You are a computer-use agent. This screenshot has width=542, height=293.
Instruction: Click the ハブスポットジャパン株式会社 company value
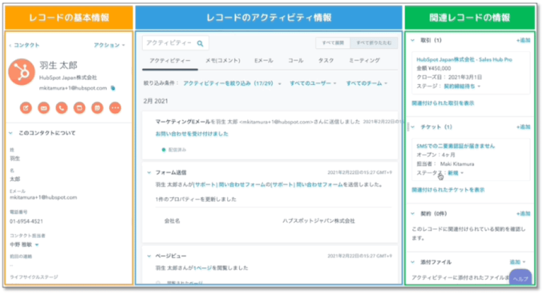(x=319, y=221)
